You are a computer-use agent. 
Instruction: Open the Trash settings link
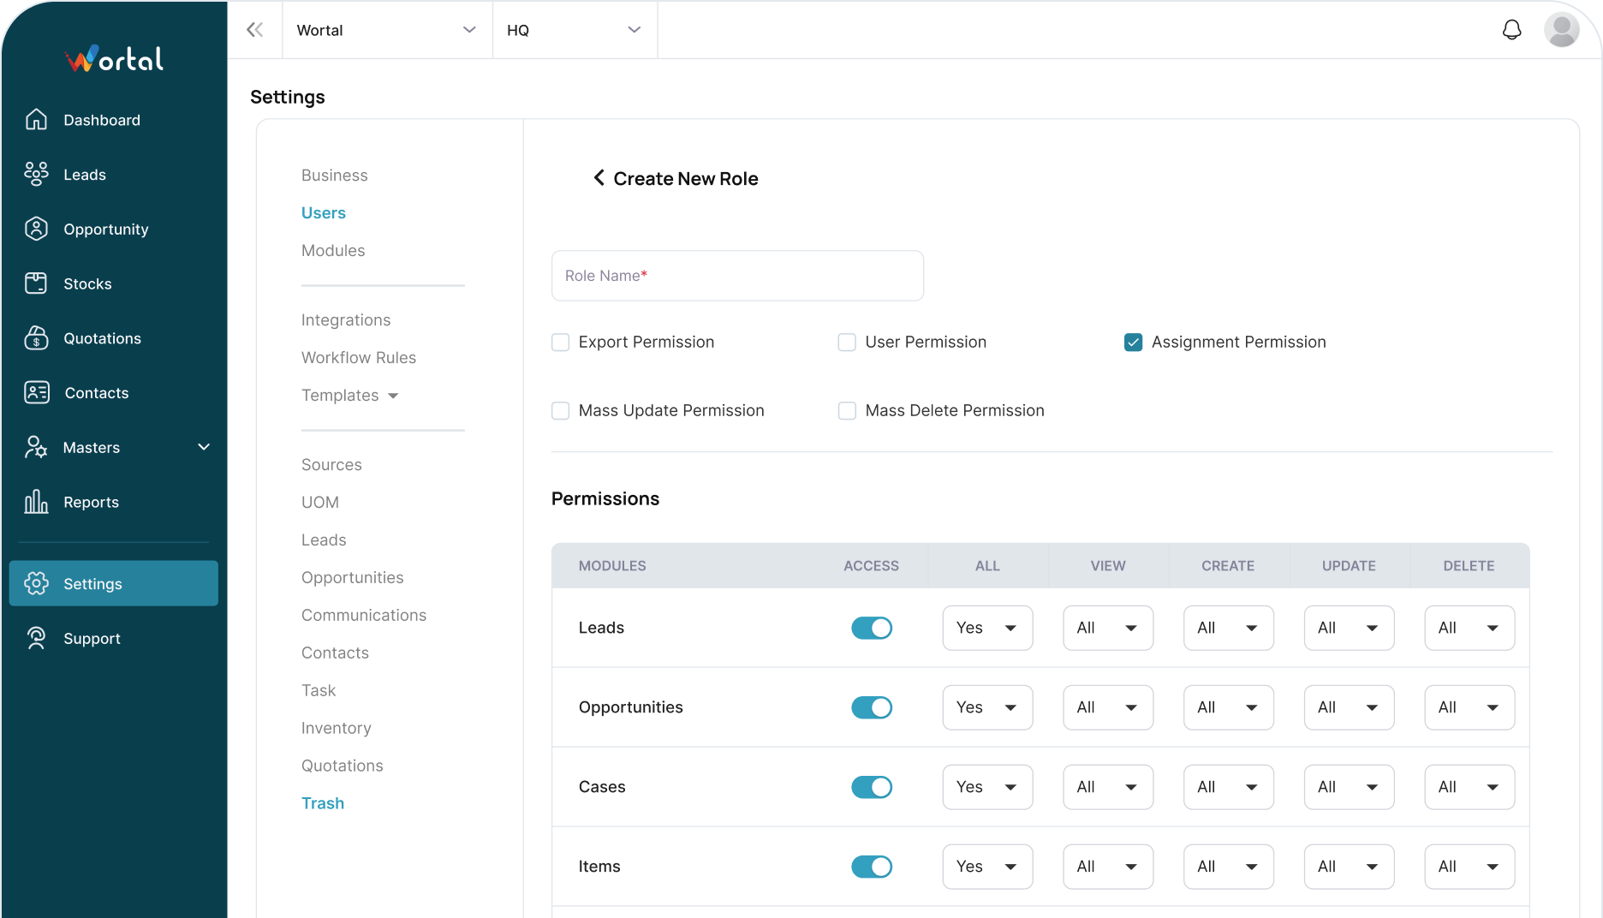(x=322, y=803)
